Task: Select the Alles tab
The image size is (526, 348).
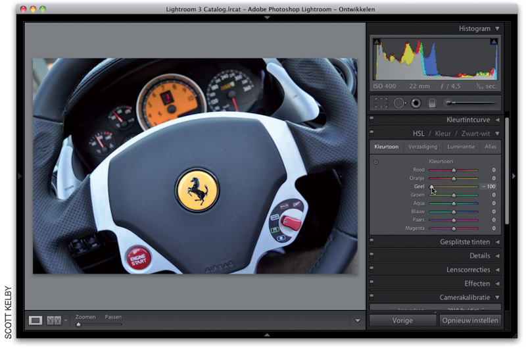Action: coord(490,147)
